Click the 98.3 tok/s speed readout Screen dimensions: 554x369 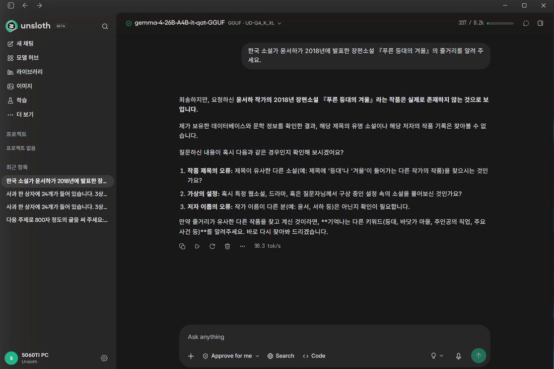pyautogui.click(x=267, y=246)
